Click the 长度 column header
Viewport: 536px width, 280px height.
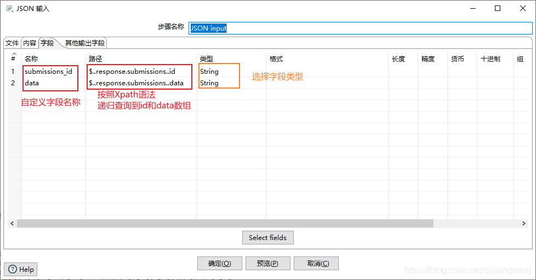tap(403, 59)
